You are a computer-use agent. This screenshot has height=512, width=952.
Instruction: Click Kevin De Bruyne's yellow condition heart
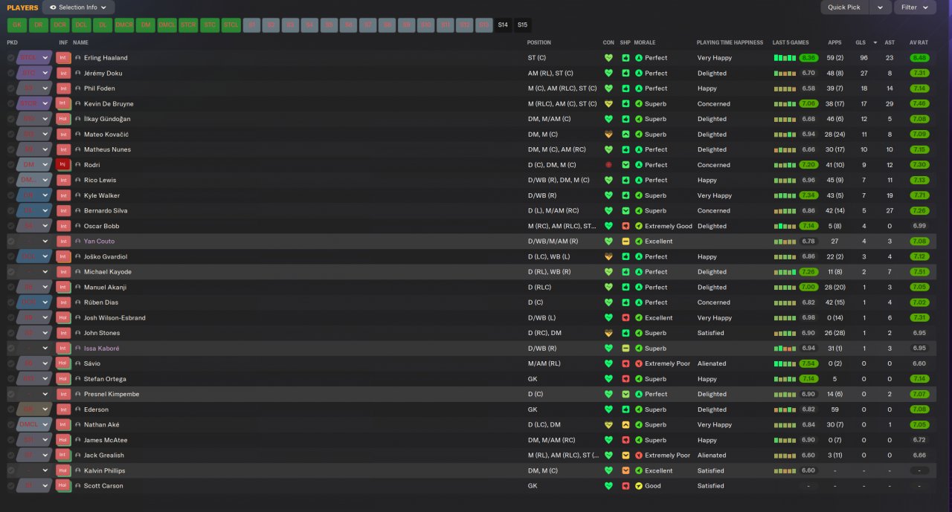click(608, 104)
